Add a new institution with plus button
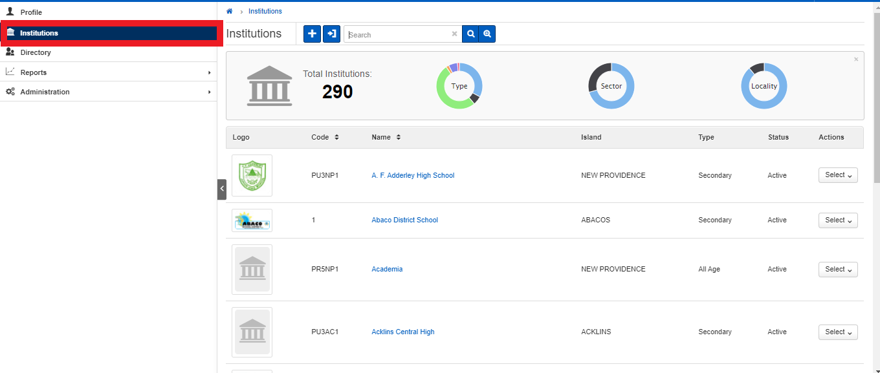Viewport: 880px width, 373px height. click(x=312, y=34)
